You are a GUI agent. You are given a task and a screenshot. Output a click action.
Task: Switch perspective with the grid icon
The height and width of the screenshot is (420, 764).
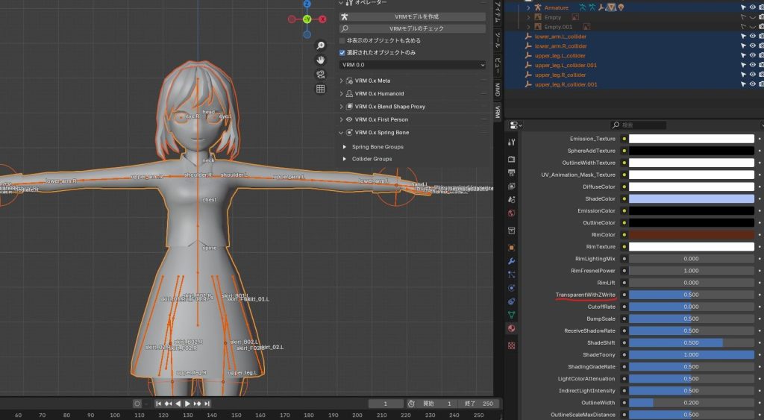click(x=321, y=89)
